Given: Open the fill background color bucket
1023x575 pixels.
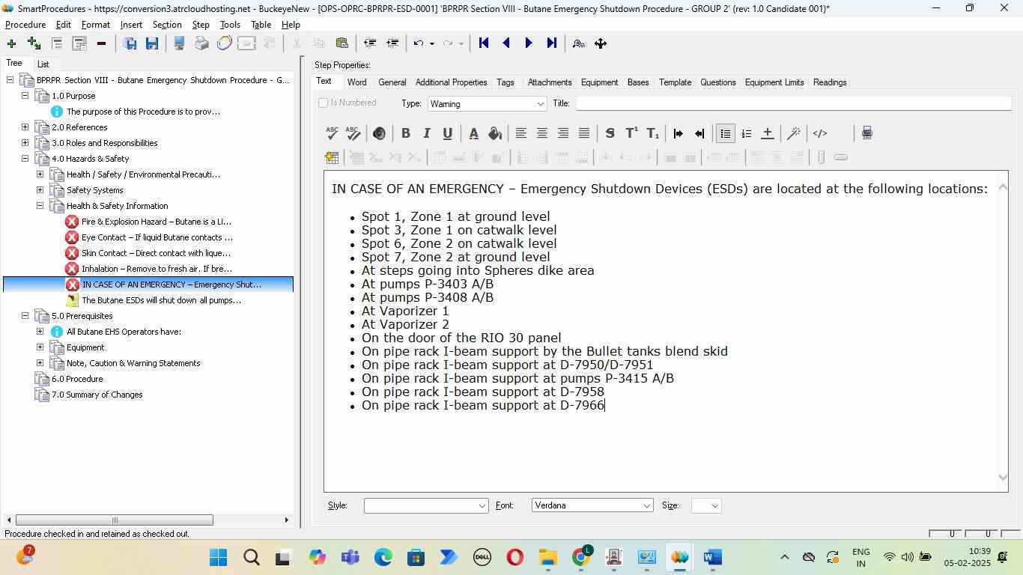Looking at the screenshot, I should pyautogui.click(x=494, y=133).
